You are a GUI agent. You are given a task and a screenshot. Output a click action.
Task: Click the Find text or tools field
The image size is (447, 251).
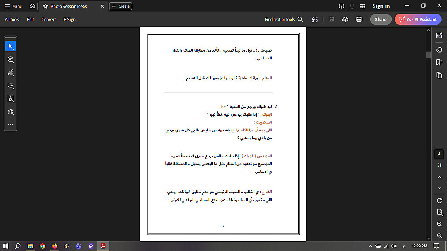click(x=284, y=19)
